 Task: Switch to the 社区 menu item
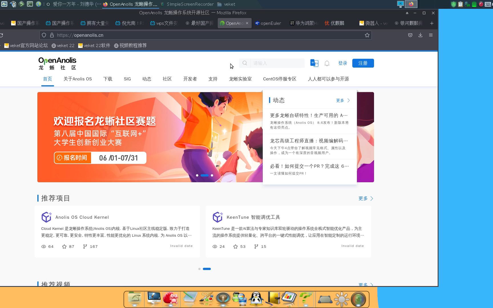[167, 79]
